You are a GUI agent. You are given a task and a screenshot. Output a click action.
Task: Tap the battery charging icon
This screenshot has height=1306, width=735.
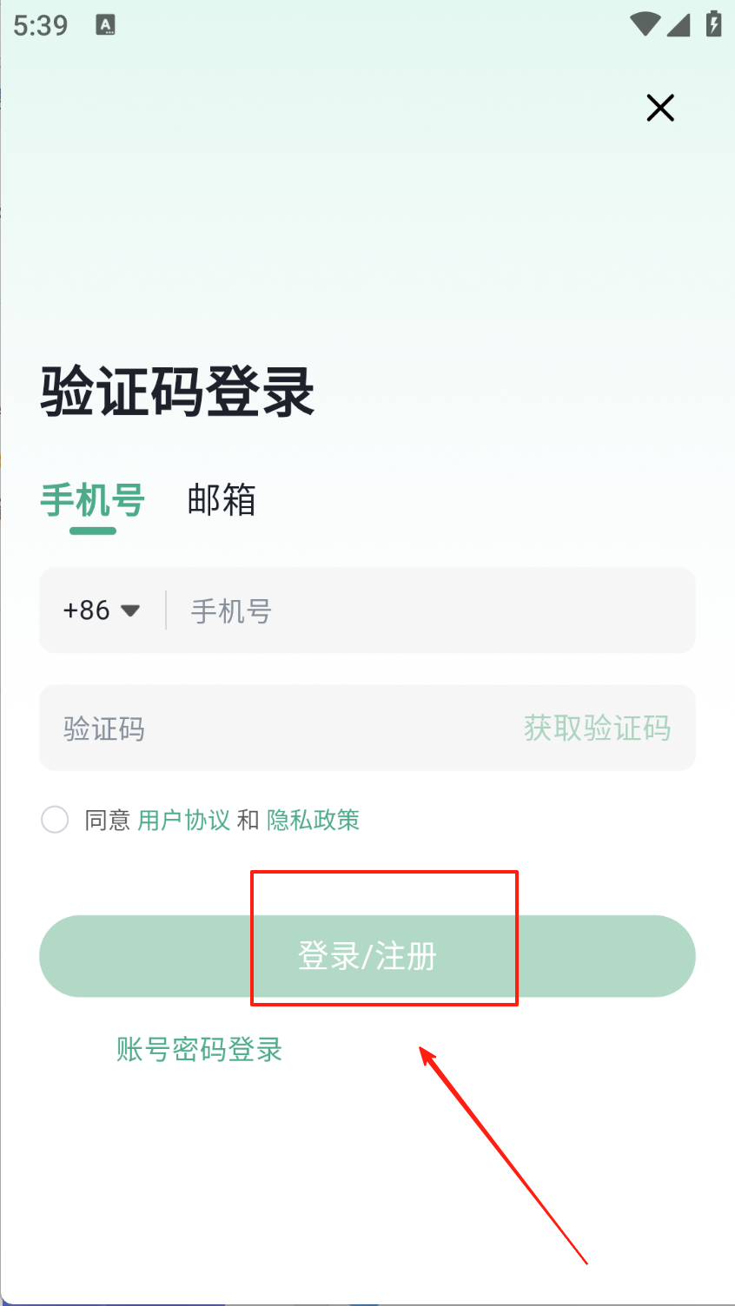pos(713,24)
